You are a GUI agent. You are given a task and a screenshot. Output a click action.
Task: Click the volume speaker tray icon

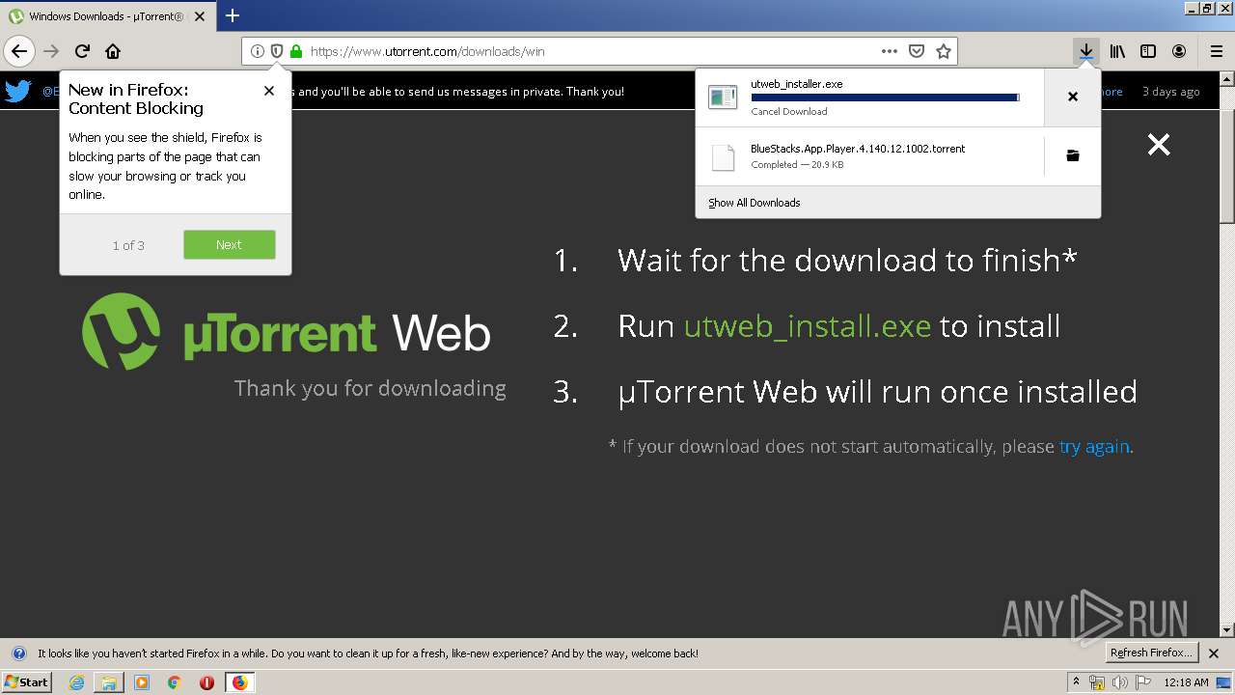point(1119,682)
